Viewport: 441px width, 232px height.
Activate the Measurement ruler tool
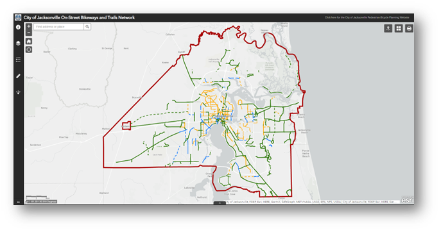(18, 76)
